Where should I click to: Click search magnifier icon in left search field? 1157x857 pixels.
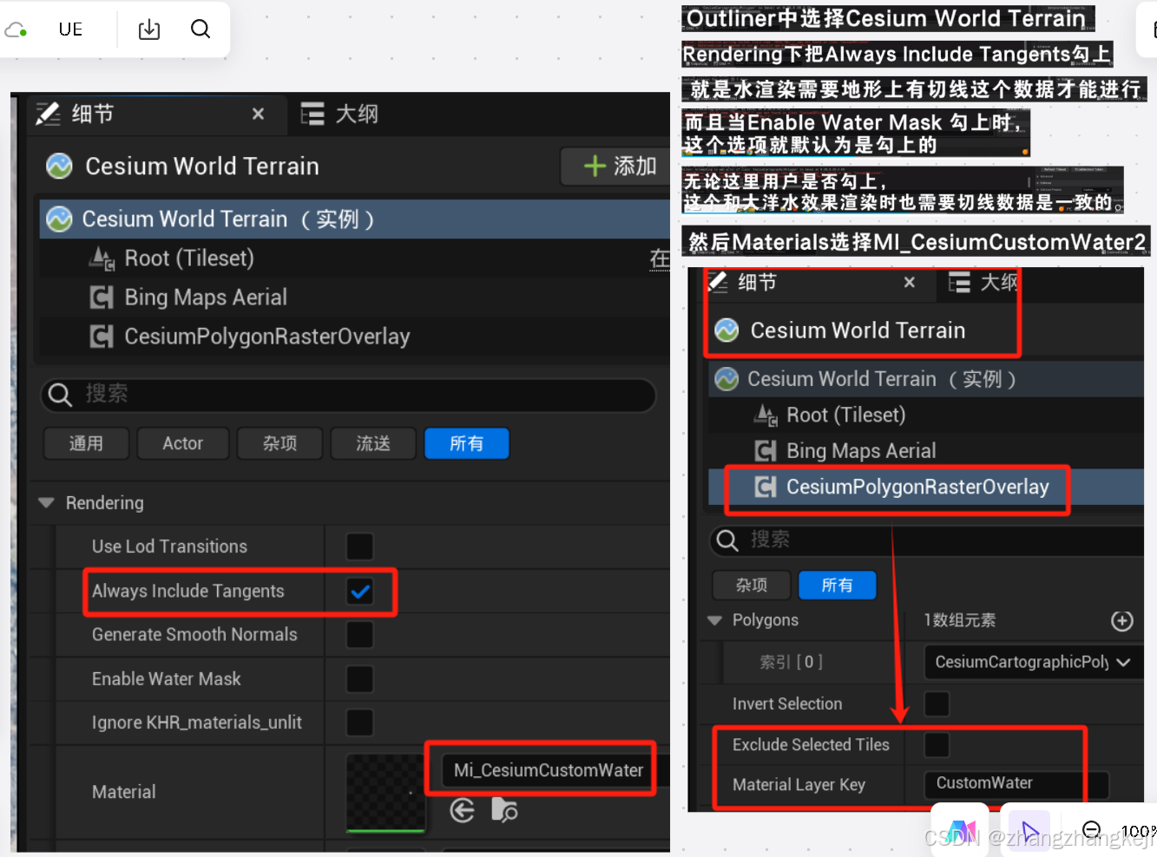click(60, 395)
